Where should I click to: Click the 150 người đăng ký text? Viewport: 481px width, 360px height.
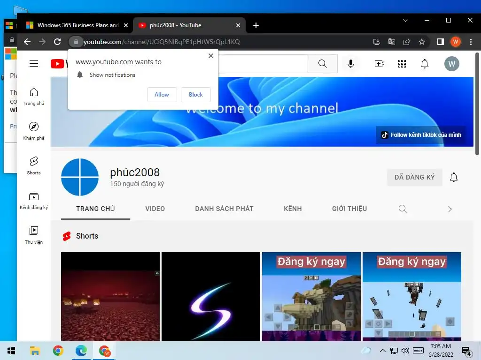(x=137, y=184)
